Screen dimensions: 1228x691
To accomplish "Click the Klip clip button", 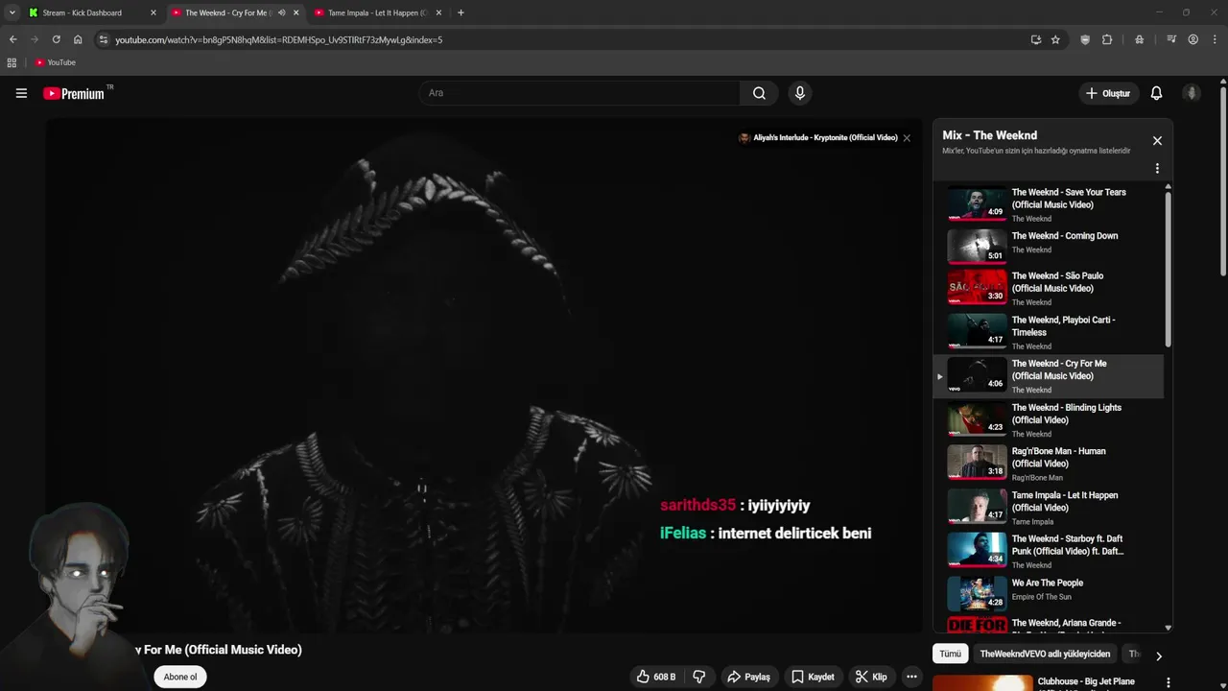I will coord(871,677).
